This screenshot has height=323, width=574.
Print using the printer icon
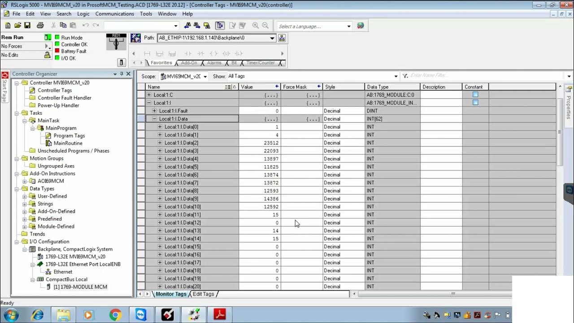(40, 26)
